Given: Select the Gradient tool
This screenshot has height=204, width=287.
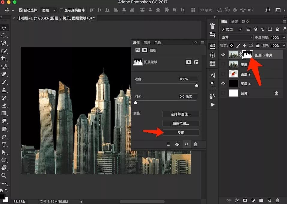Looking at the screenshot, I should pyautogui.click(x=4, y=113).
